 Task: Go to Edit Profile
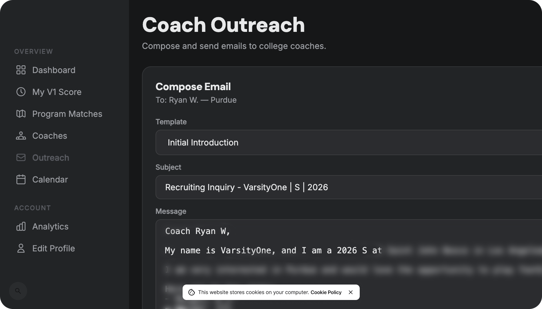(x=53, y=248)
